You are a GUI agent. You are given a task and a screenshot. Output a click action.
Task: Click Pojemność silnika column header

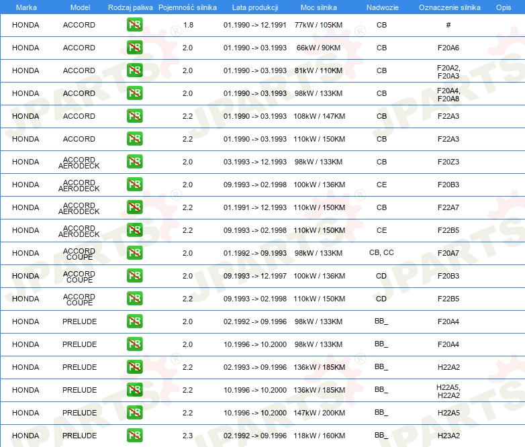(x=187, y=7)
